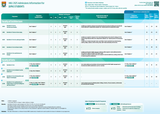Viewport: 160px width, 114px height.
Task: Click the Upper Quartile column header
Action: [147, 17]
